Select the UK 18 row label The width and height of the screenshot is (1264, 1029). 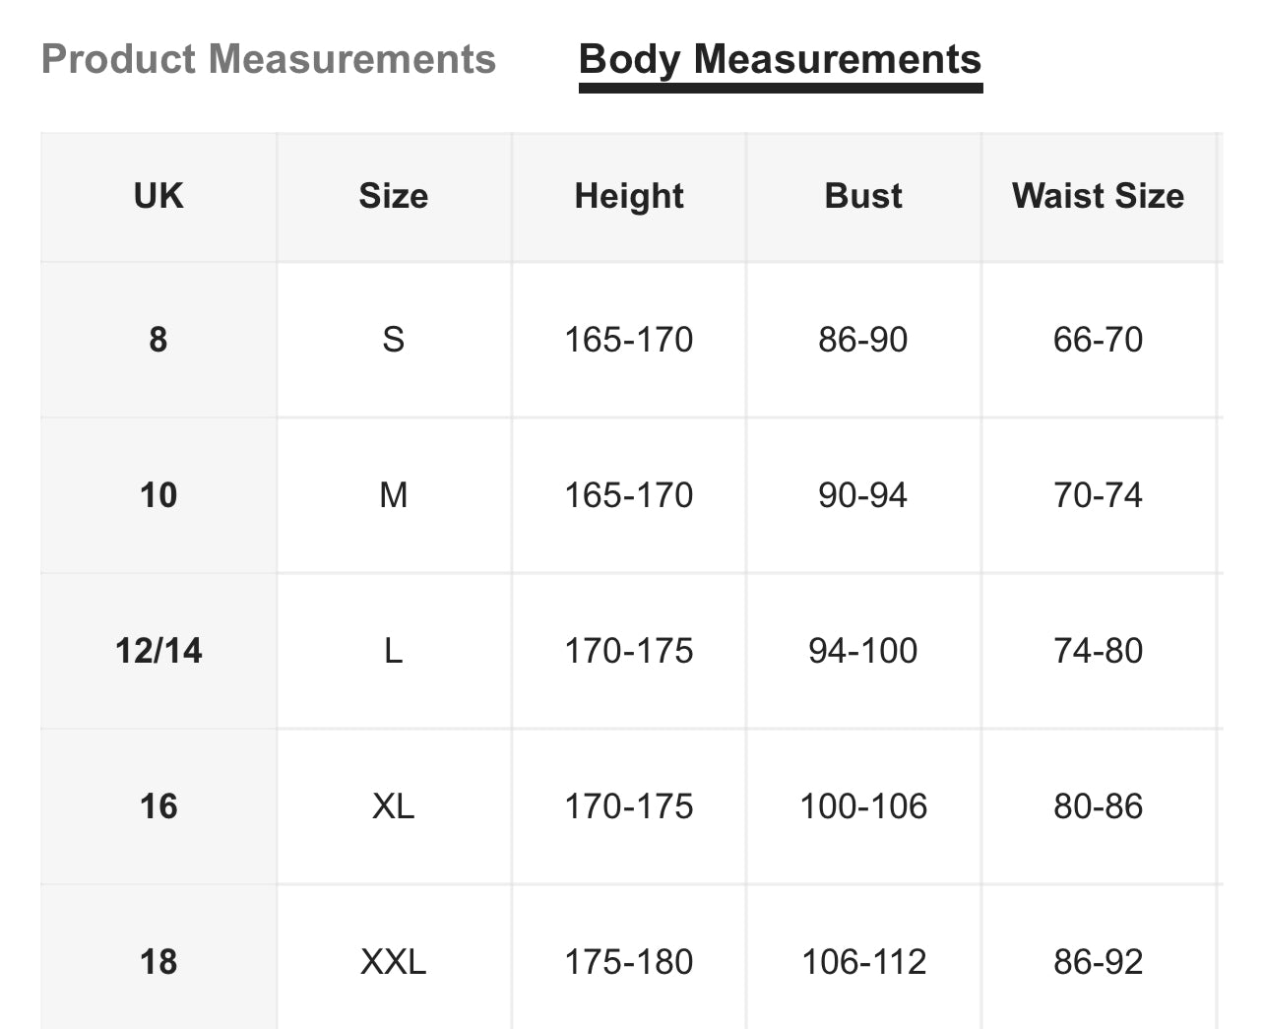158,960
